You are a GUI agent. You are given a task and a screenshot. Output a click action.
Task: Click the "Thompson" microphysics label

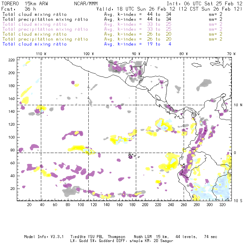point(116,237)
